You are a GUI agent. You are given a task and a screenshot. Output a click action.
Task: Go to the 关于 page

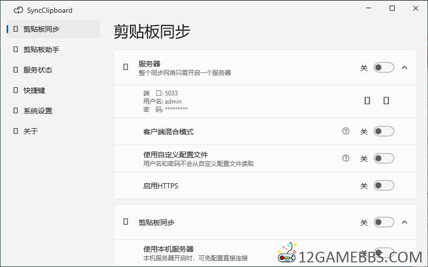pyautogui.click(x=31, y=131)
